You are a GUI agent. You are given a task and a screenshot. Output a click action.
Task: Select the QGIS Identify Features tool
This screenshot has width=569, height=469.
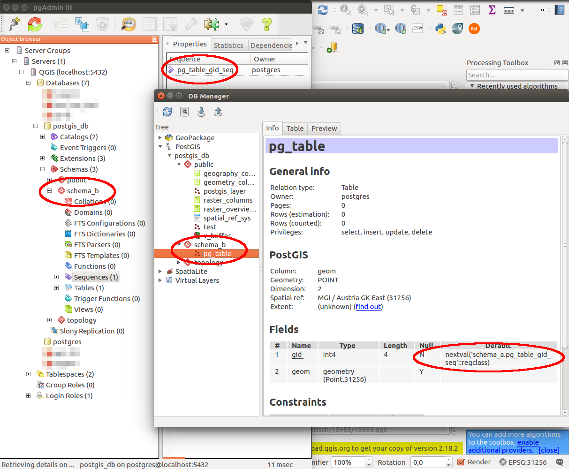(x=346, y=9)
